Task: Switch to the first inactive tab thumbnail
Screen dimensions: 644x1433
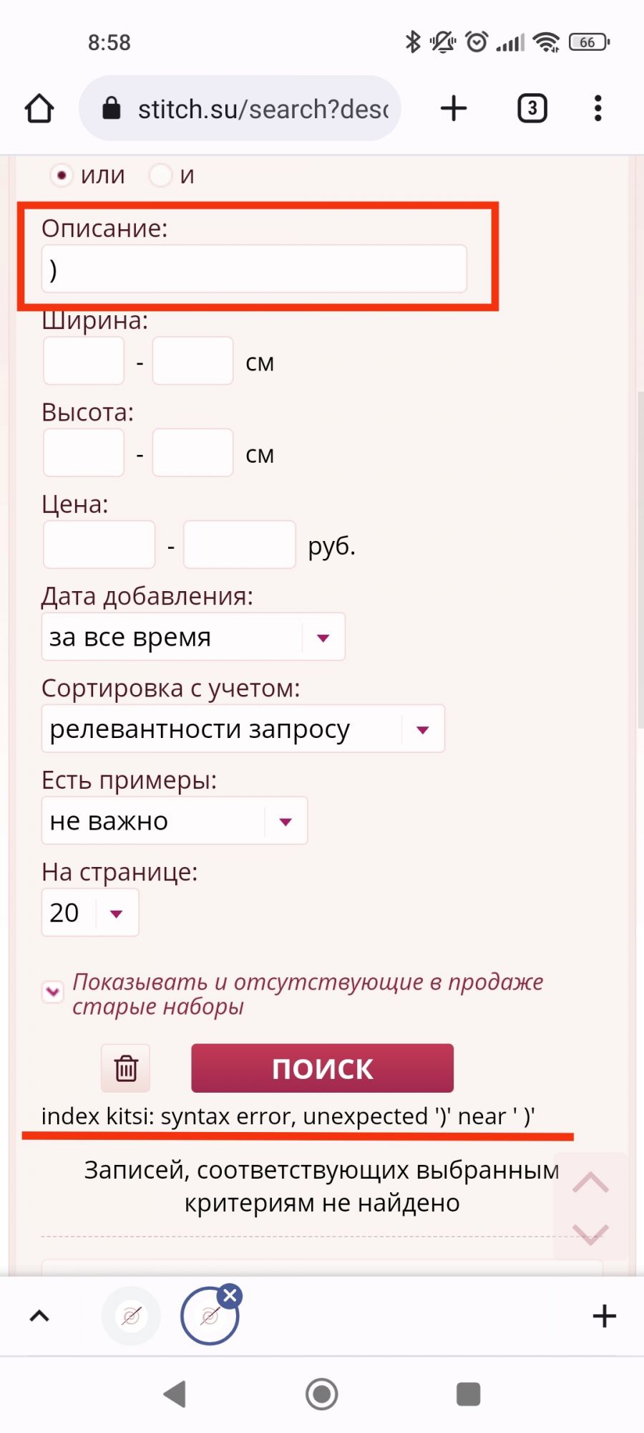Action: pyautogui.click(x=131, y=1316)
